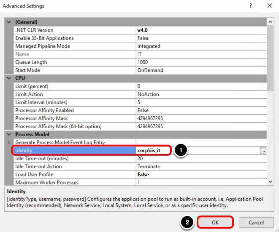Viewport: 279px width, 232px height.
Task: Select Maximum Worker Processes property
Action: click(75, 182)
